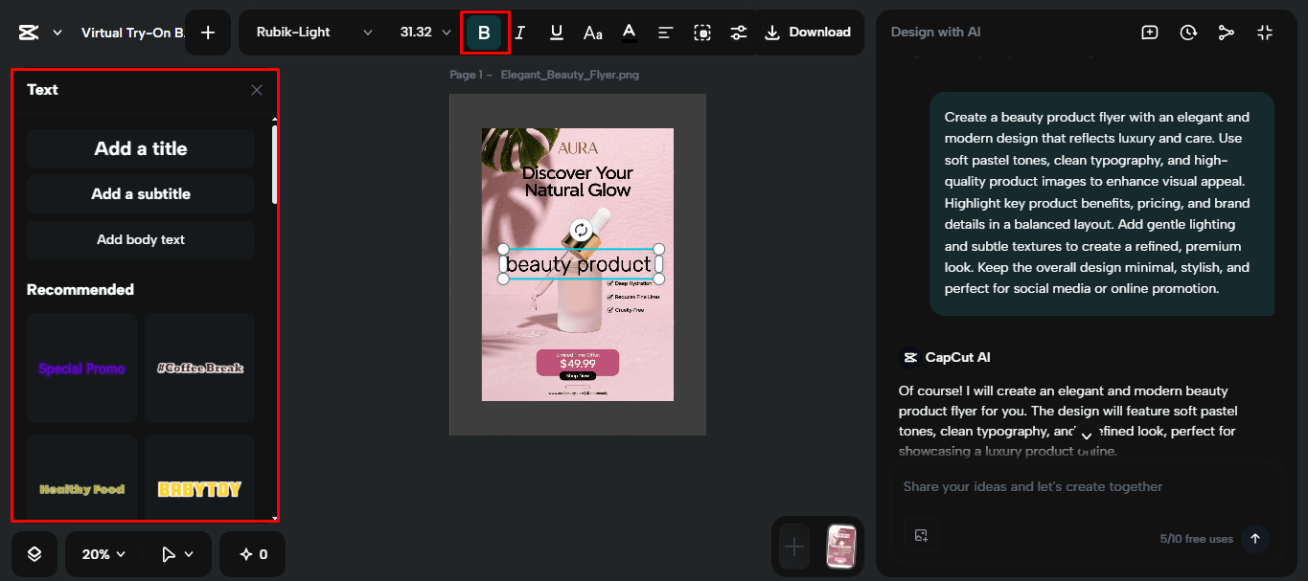Close the Text panel
The height and width of the screenshot is (581, 1308).
(256, 90)
